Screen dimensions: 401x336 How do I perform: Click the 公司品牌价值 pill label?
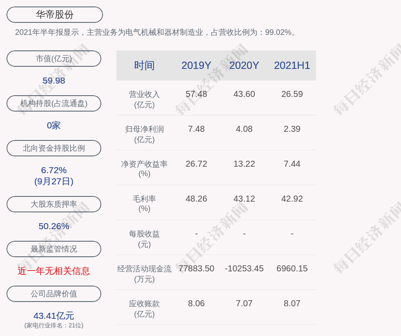[x=54, y=294]
